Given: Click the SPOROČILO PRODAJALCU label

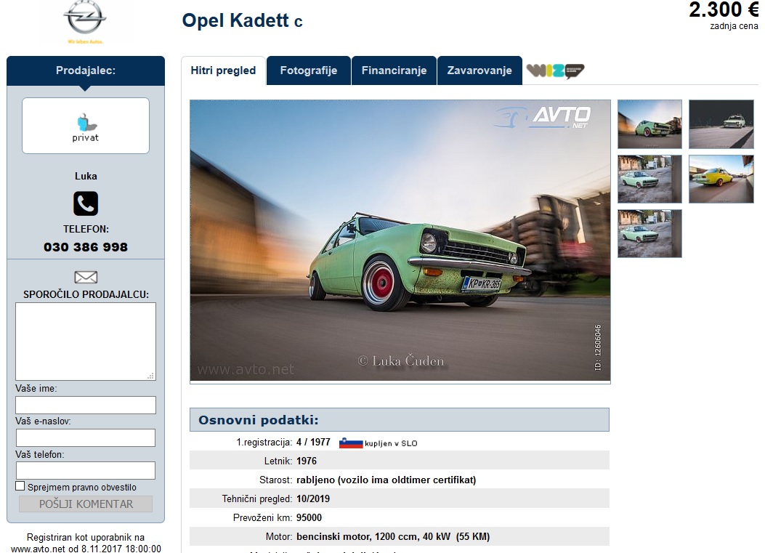Looking at the screenshot, I should click(86, 294).
